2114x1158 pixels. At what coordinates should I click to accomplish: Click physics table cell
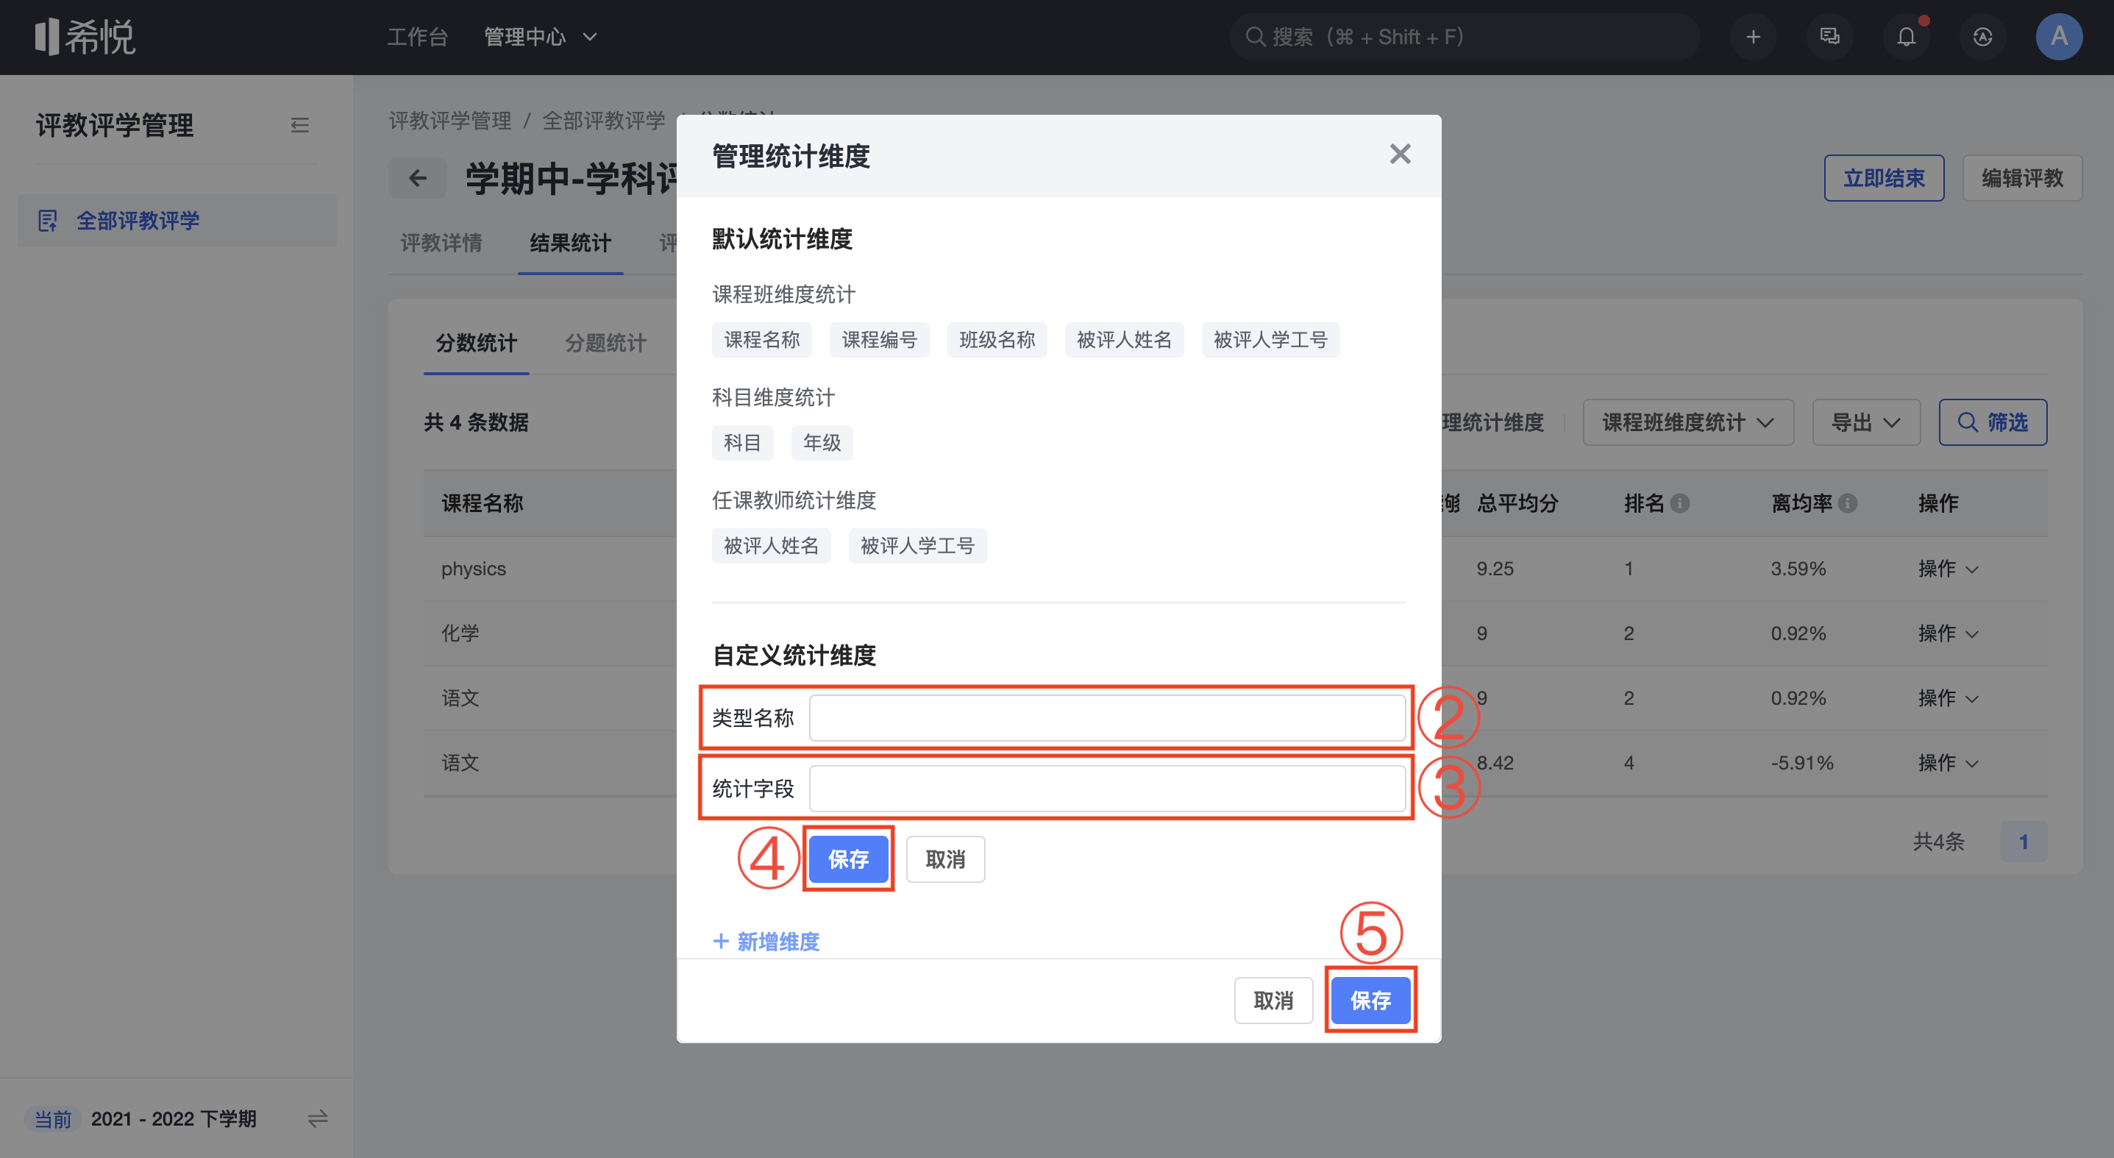pos(474,569)
